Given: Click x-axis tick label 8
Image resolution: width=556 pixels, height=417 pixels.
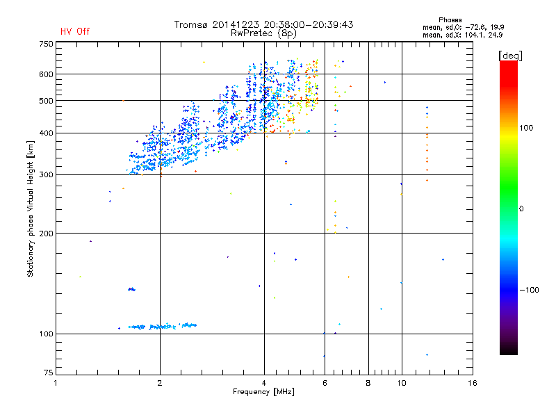Looking at the screenshot, I should tap(368, 383).
